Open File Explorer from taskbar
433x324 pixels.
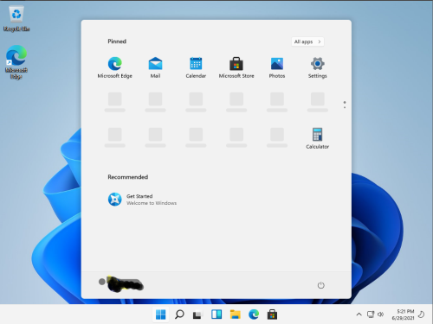(236, 314)
